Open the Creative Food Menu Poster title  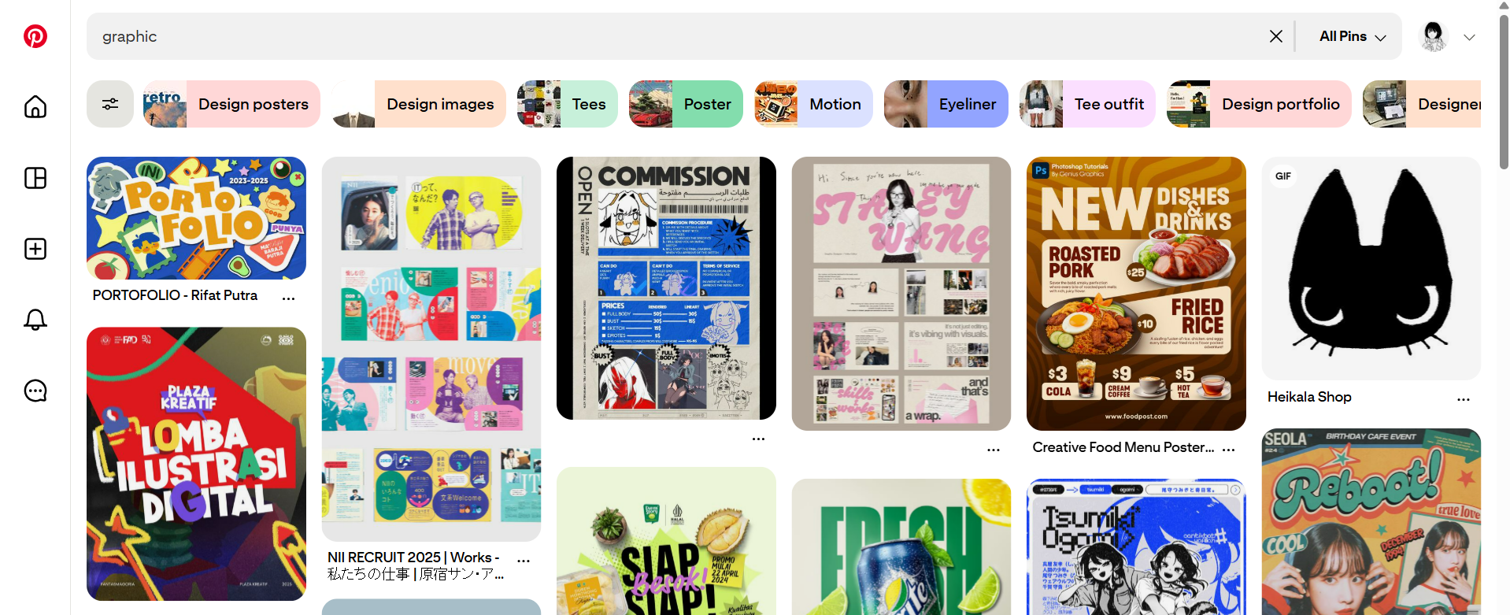click(1123, 447)
